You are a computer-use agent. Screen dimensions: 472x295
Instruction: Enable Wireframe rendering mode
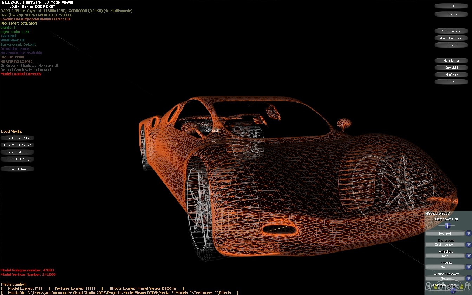coord(451,74)
